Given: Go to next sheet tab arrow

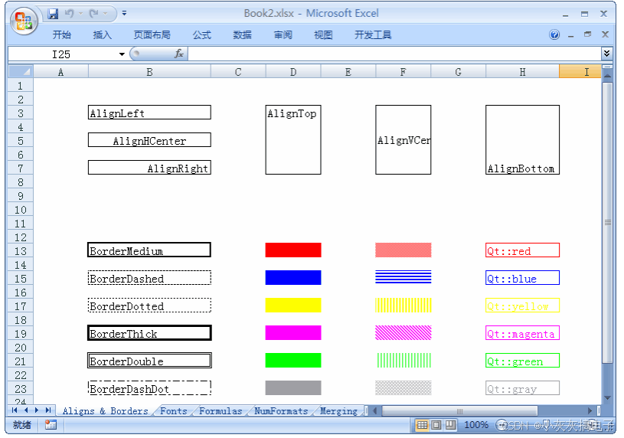Looking at the screenshot, I should tap(37, 410).
